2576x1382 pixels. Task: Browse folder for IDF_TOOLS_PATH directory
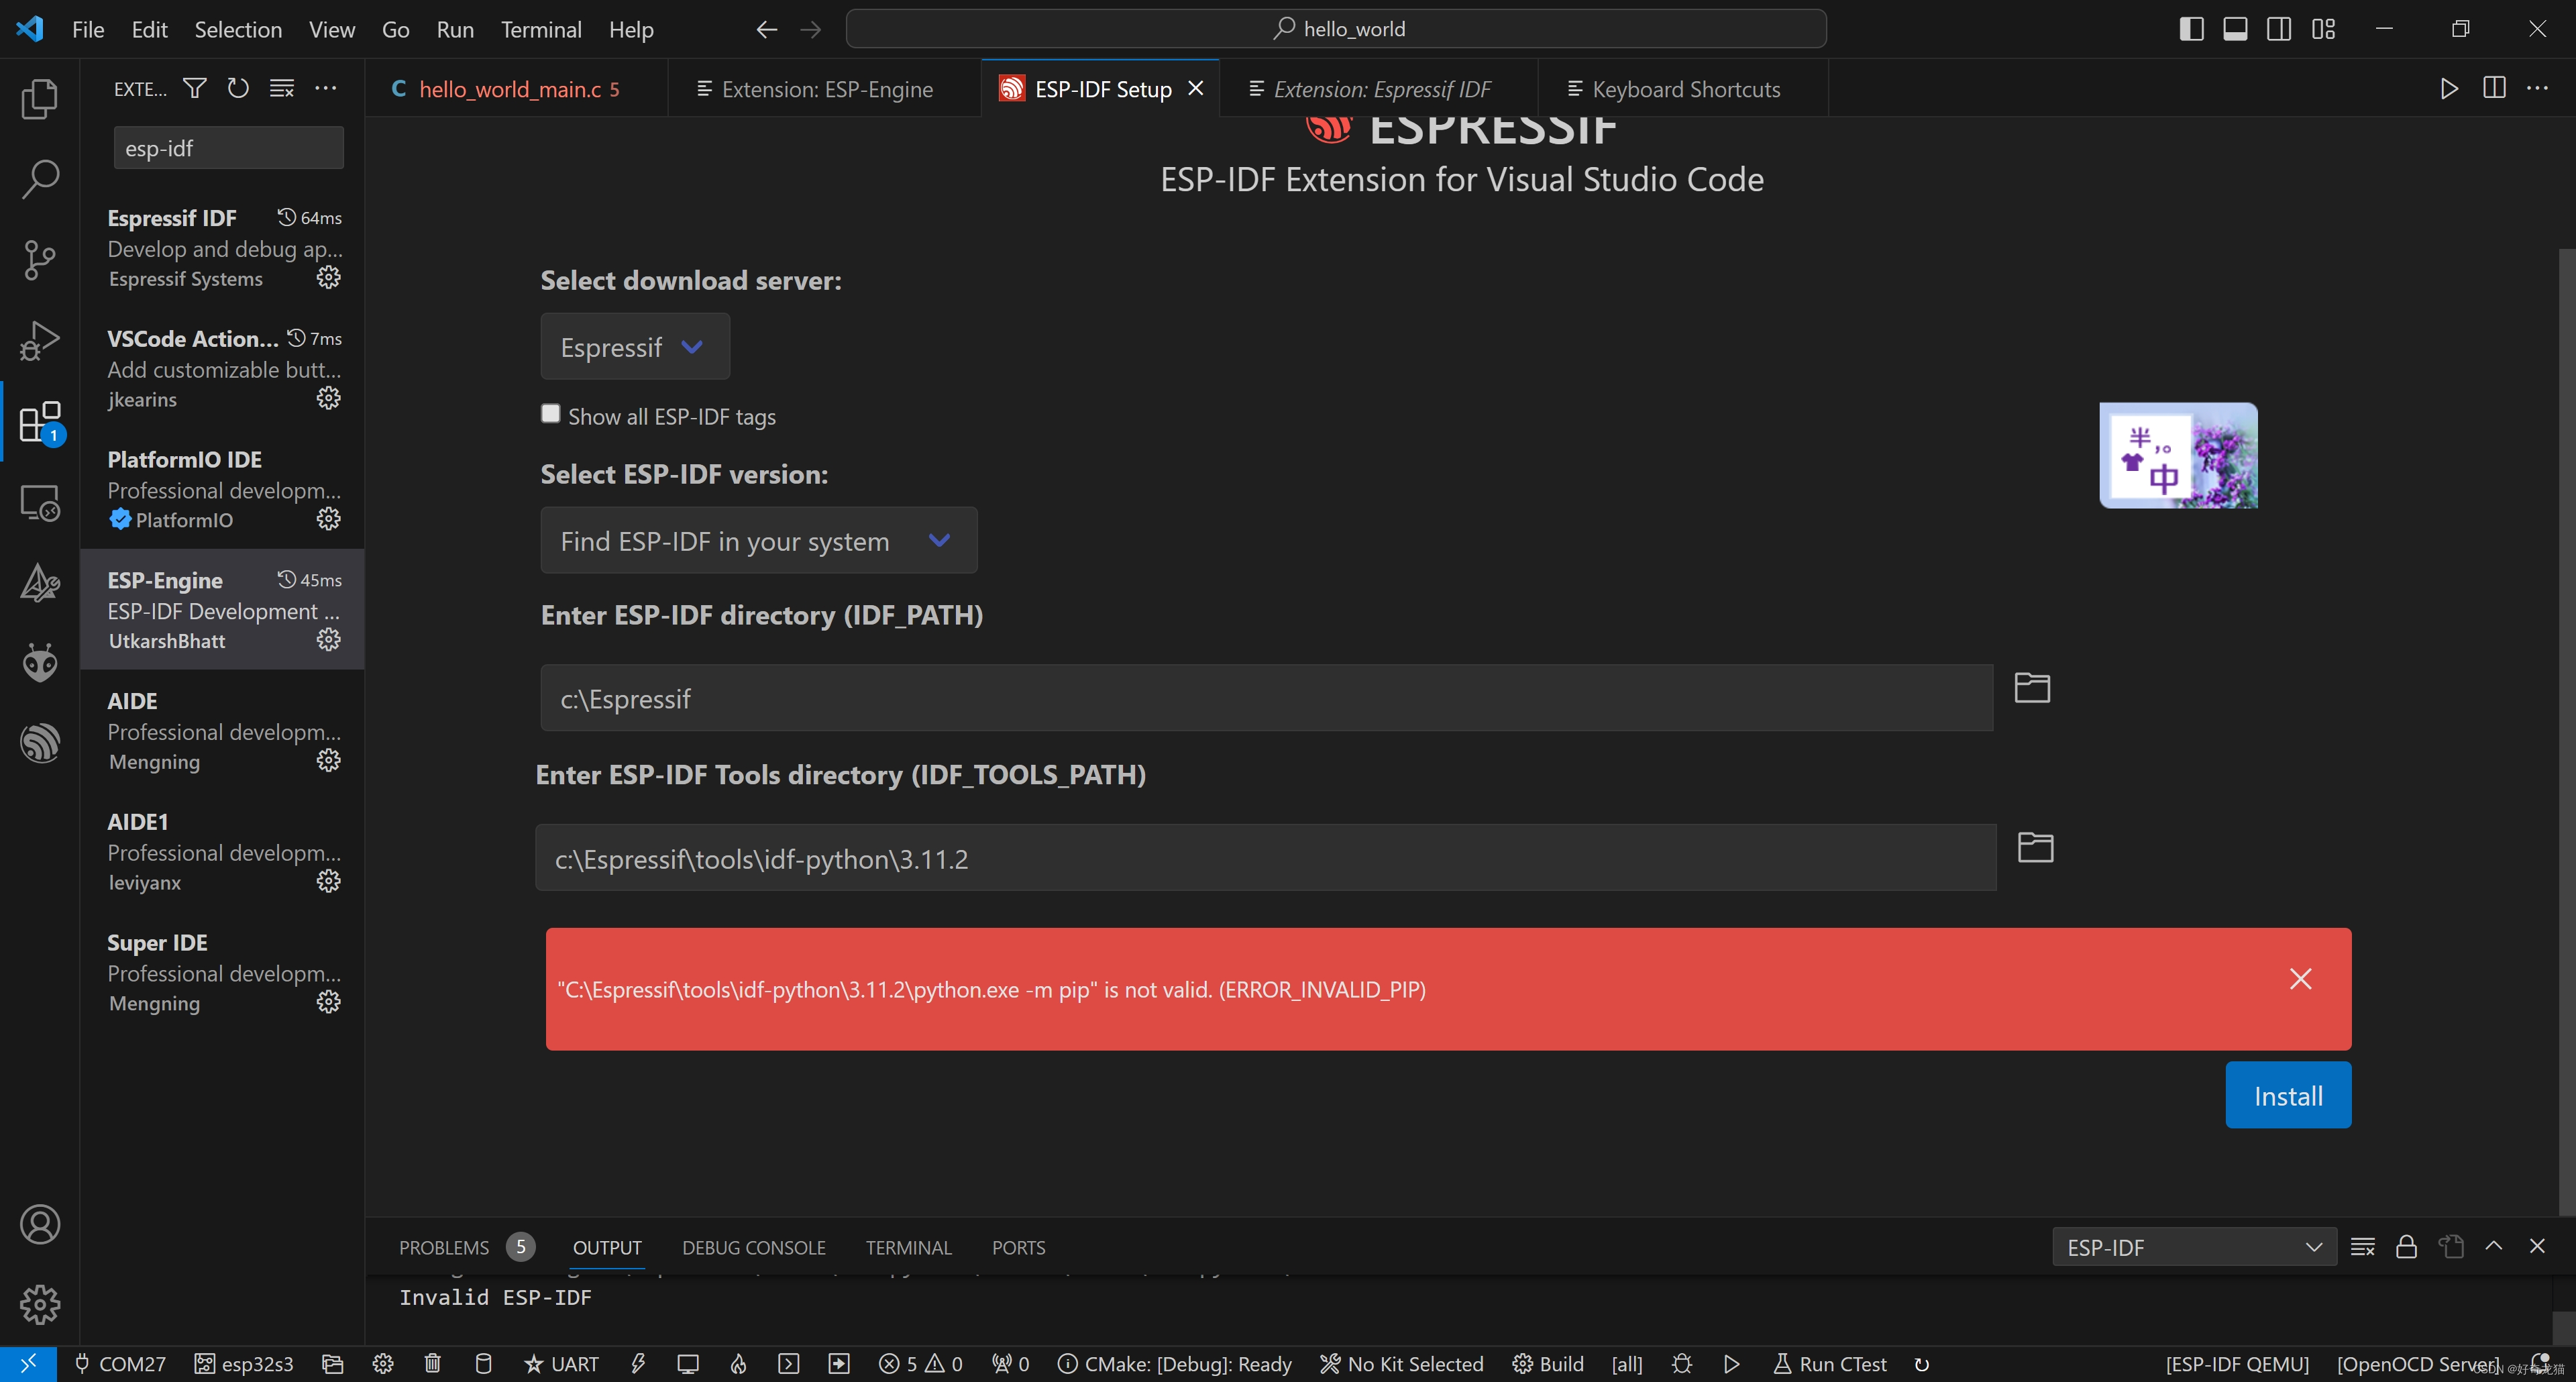[x=2035, y=847]
